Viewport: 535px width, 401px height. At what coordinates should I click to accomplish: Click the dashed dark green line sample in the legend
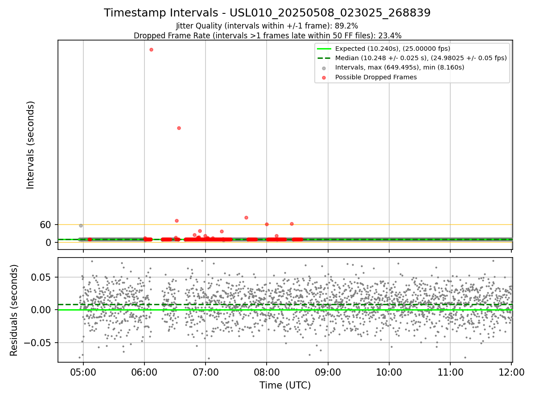tap(324, 58)
